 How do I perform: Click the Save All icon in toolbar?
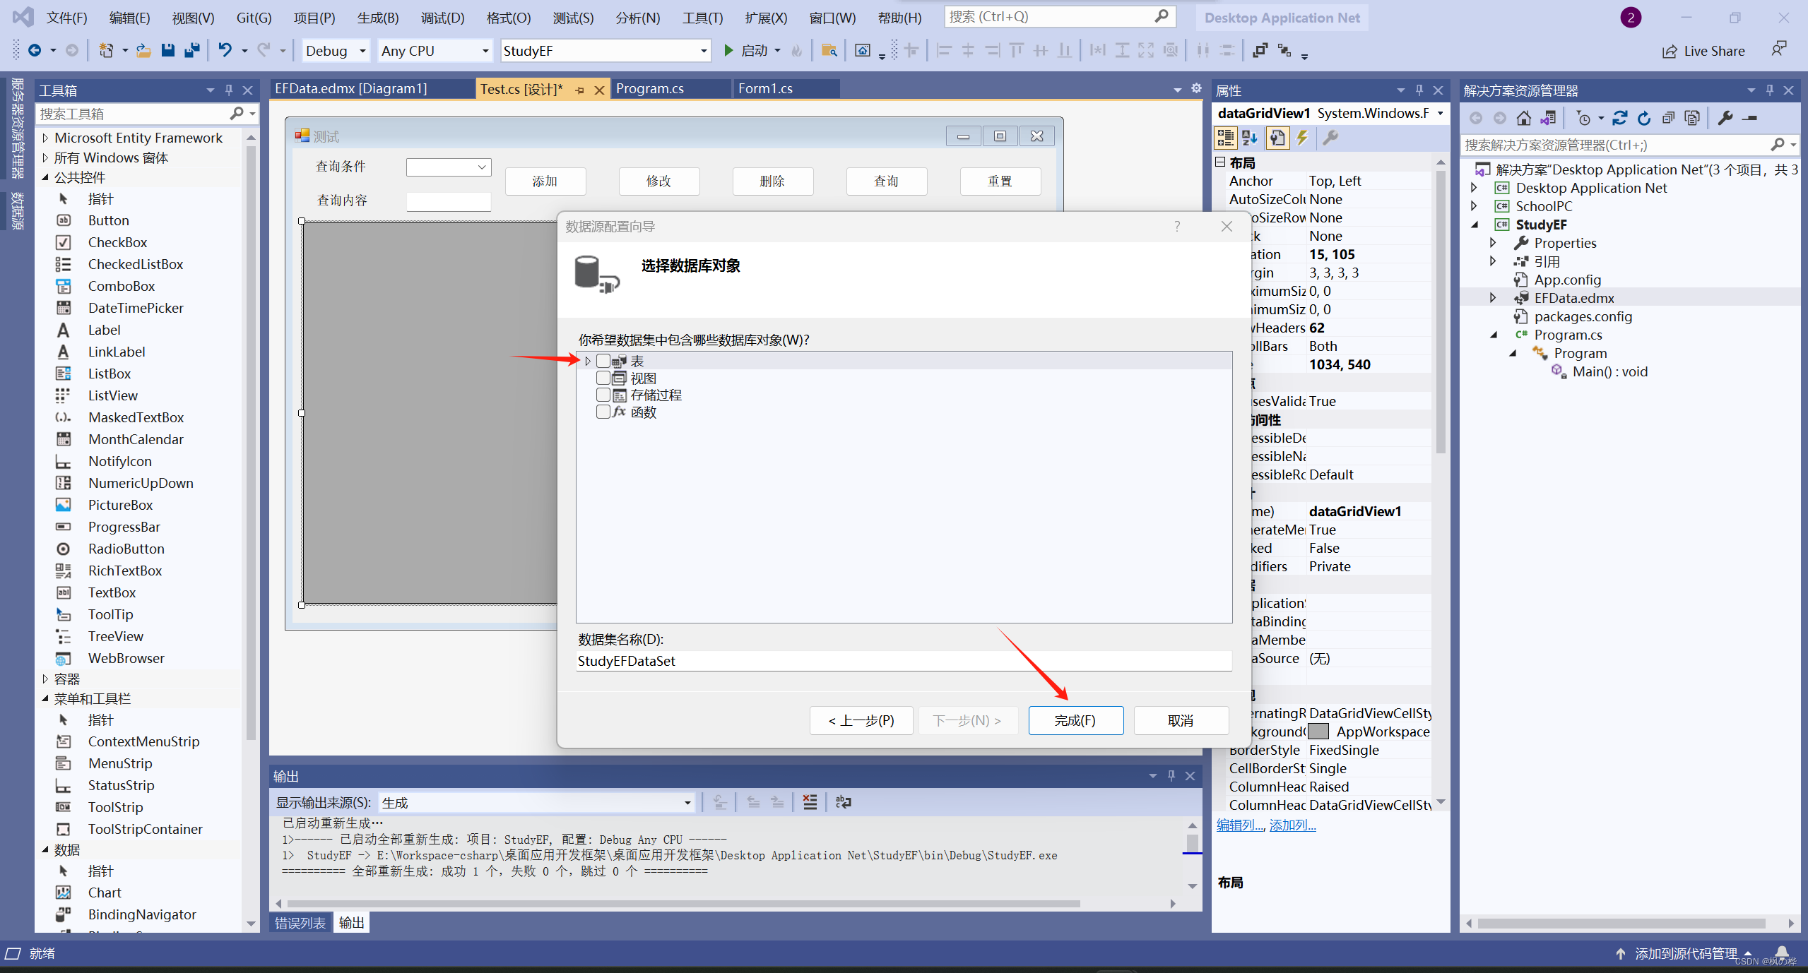pos(189,50)
